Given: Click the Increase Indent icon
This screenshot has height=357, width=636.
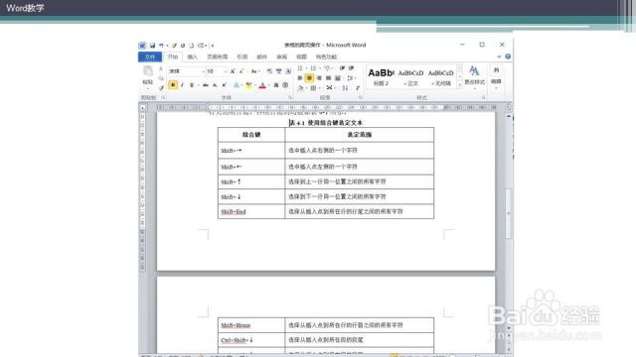Looking at the screenshot, I should coord(351,68).
